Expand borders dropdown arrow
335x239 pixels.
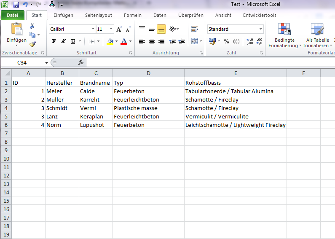coord(99,41)
